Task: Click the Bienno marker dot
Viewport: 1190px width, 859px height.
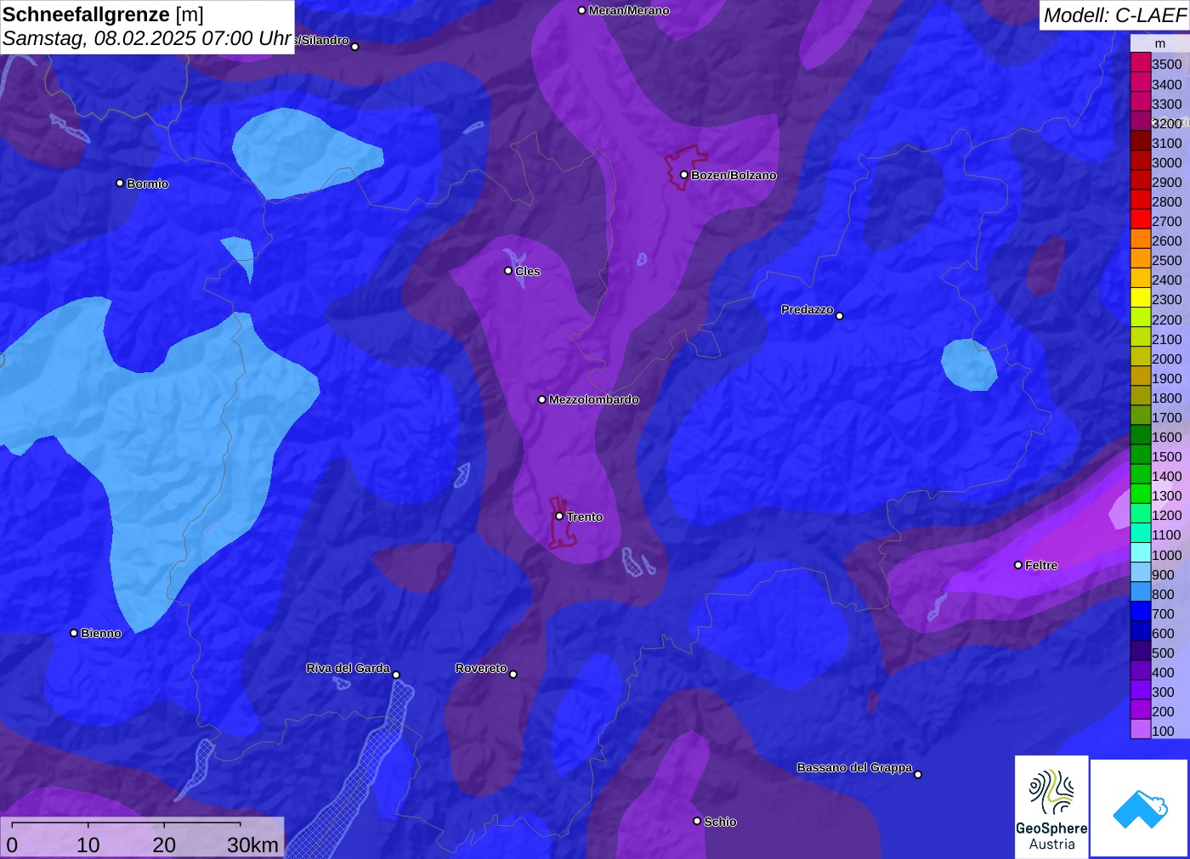Action: [74, 633]
